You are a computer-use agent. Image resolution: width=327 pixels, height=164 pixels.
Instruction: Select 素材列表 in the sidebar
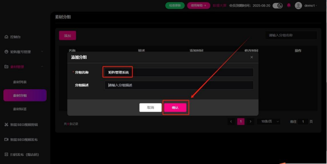[20, 82]
